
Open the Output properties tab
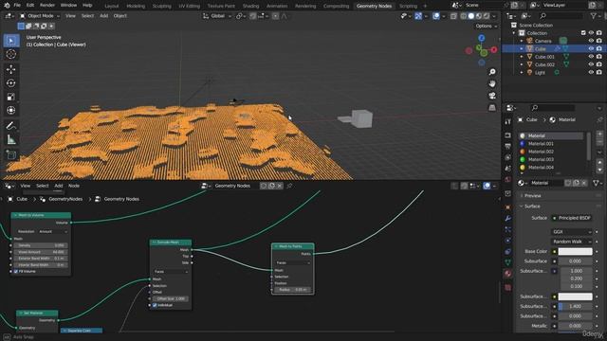[x=508, y=146]
